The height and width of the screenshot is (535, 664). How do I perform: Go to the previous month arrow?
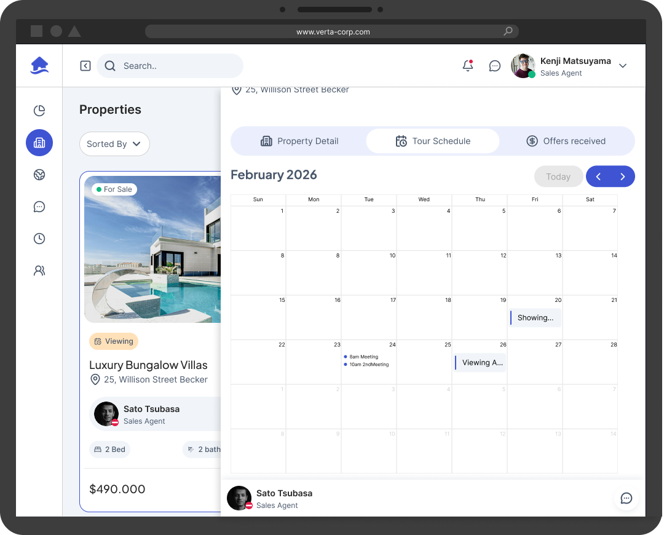[598, 176]
